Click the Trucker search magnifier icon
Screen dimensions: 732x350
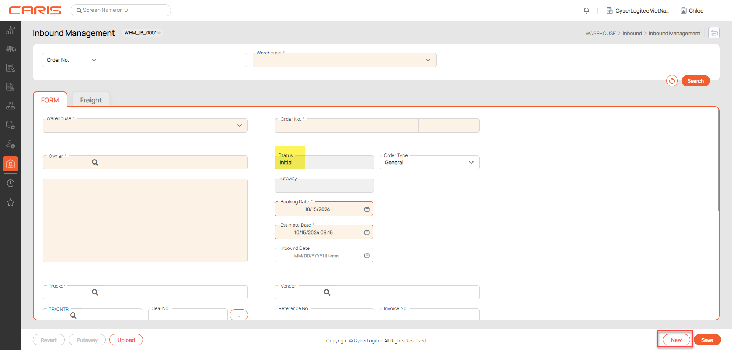pyautogui.click(x=95, y=292)
